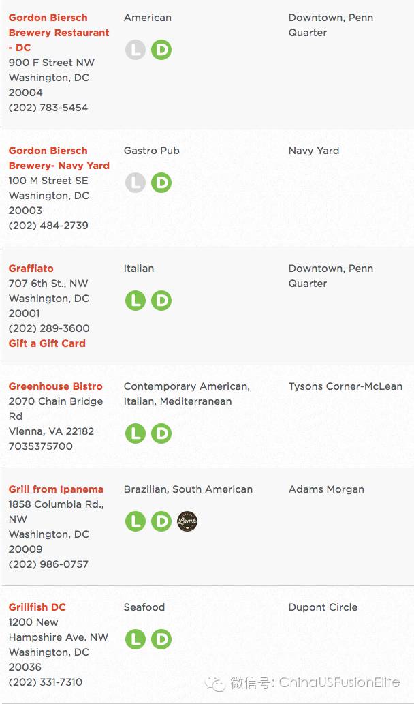Viewport: 414px width, 704px height.
Task: Click the green Dinner icon for Gordon Biersch DC
Action: coord(161,50)
